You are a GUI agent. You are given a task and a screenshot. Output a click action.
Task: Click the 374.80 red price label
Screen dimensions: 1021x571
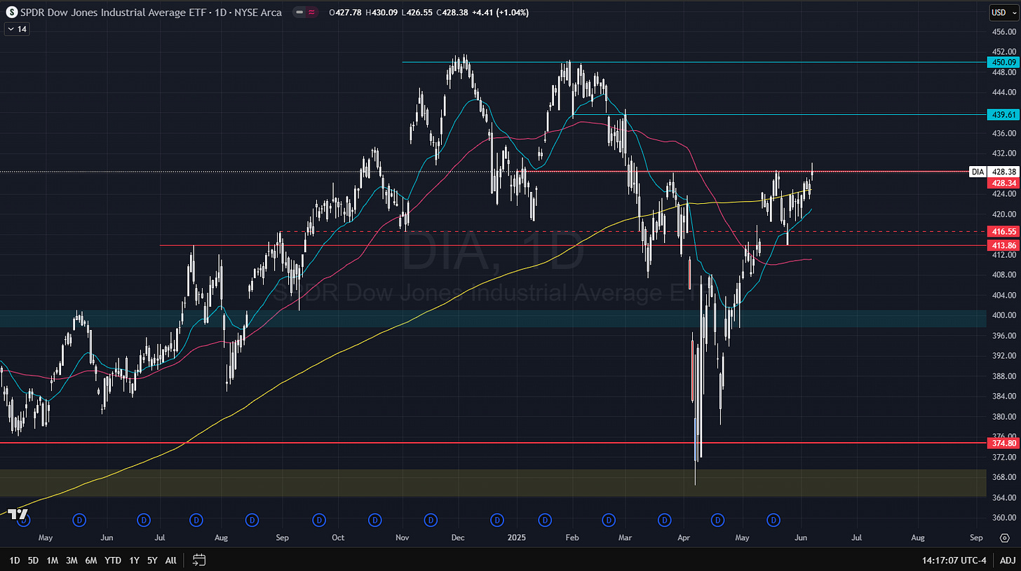click(x=1003, y=443)
